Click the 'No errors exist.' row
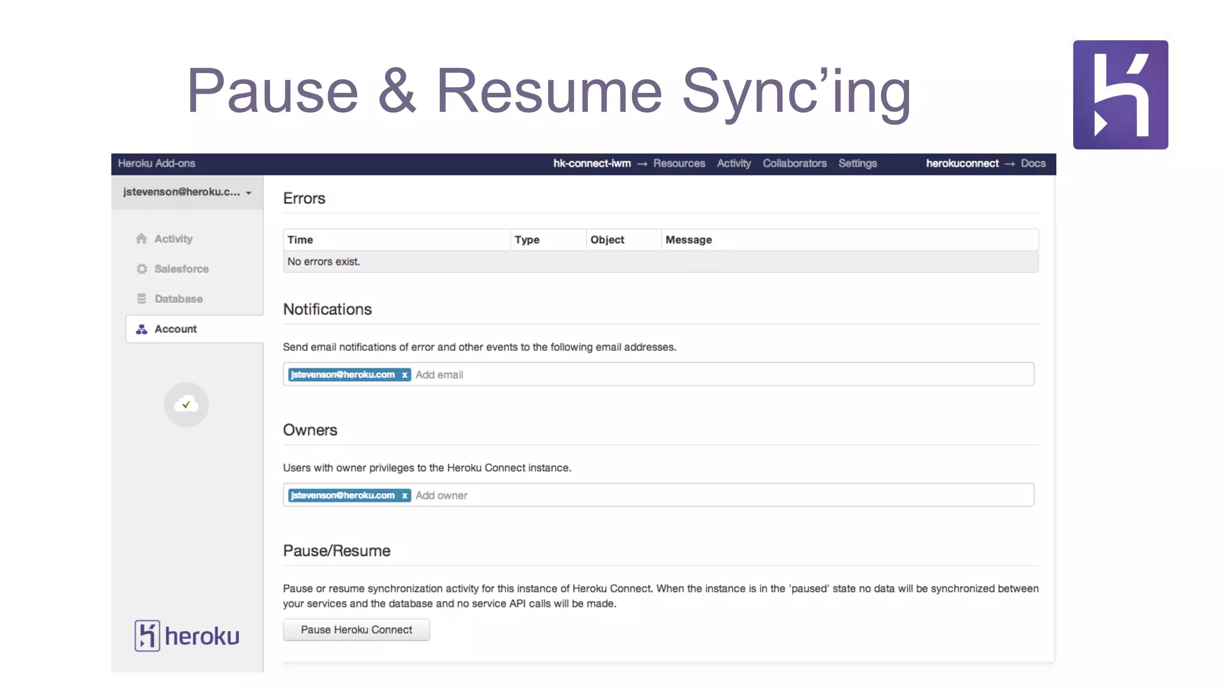This screenshot has height=691, width=1229. [x=661, y=262]
